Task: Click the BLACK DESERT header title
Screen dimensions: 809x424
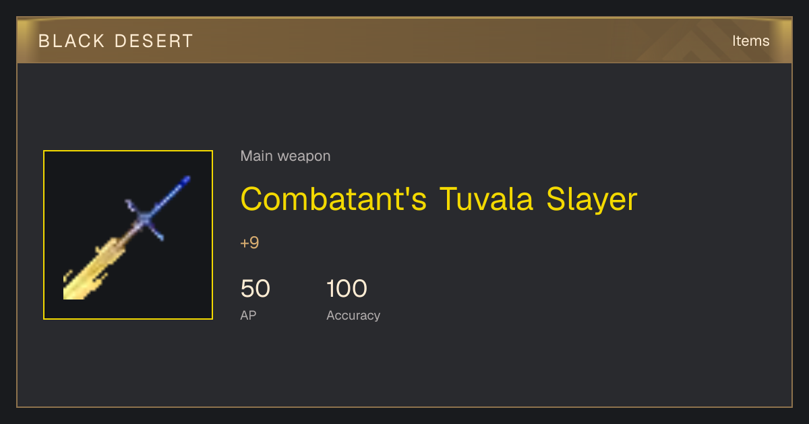Action: pyautogui.click(x=116, y=41)
